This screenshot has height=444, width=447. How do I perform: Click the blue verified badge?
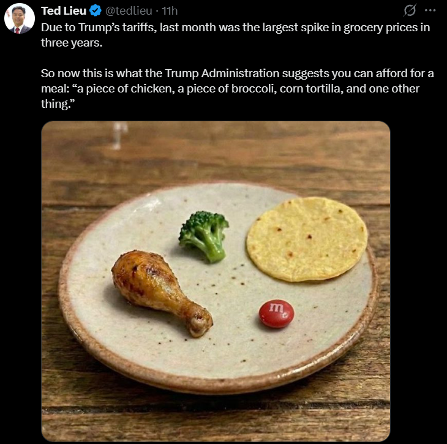click(x=96, y=10)
